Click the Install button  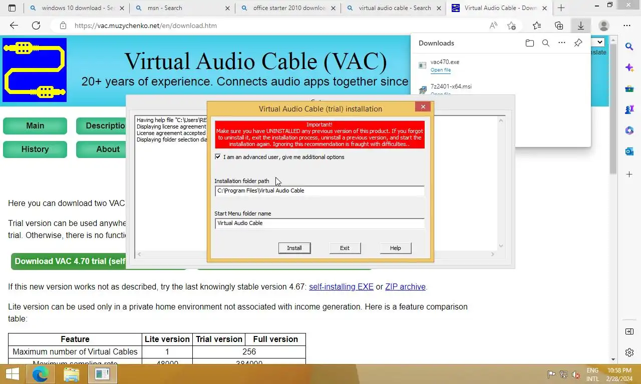294,248
